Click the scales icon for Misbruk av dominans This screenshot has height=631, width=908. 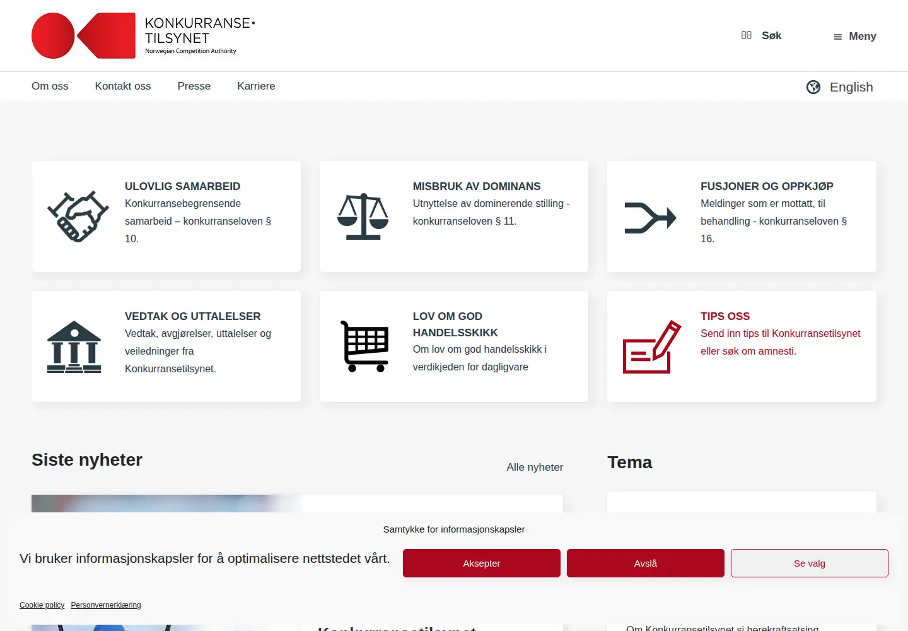pos(363,216)
